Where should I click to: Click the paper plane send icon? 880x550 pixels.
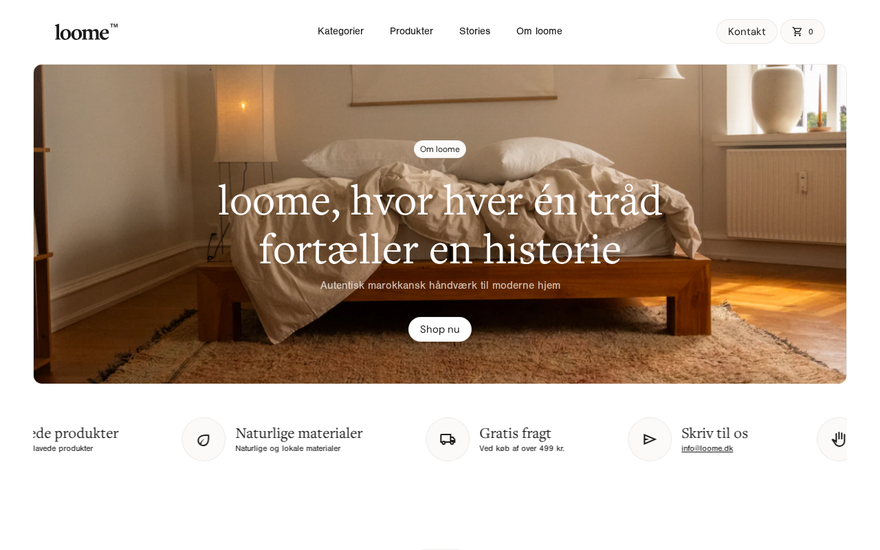tap(650, 439)
